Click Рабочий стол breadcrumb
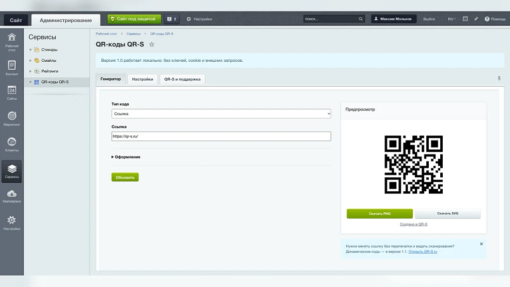 pyautogui.click(x=106, y=34)
